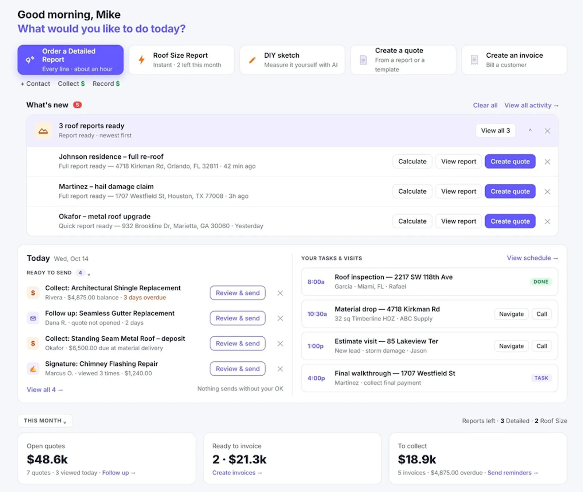The height and width of the screenshot is (492, 583).
Task: Review & send the Seamless Gutter Replacement follow-up
Action: pyautogui.click(x=238, y=318)
